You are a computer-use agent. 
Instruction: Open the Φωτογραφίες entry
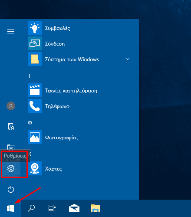[61, 138]
